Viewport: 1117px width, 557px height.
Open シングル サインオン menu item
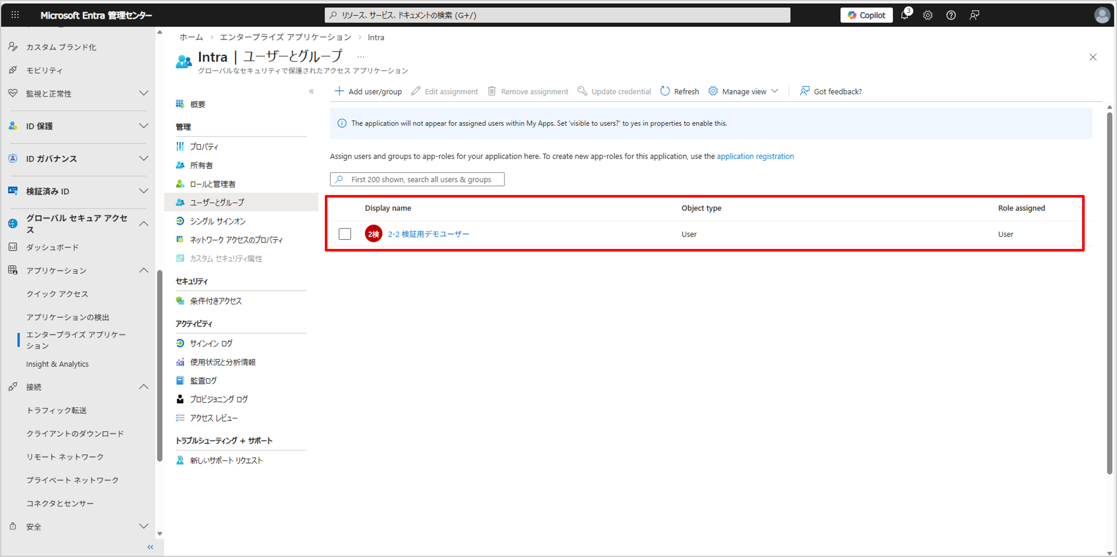click(218, 221)
